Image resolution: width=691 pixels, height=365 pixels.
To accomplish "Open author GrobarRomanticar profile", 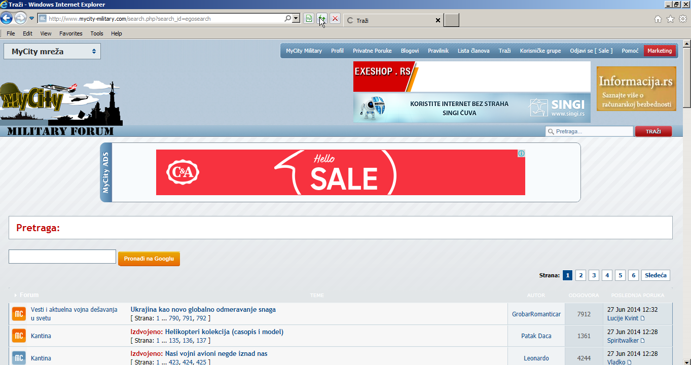I will tap(536, 314).
